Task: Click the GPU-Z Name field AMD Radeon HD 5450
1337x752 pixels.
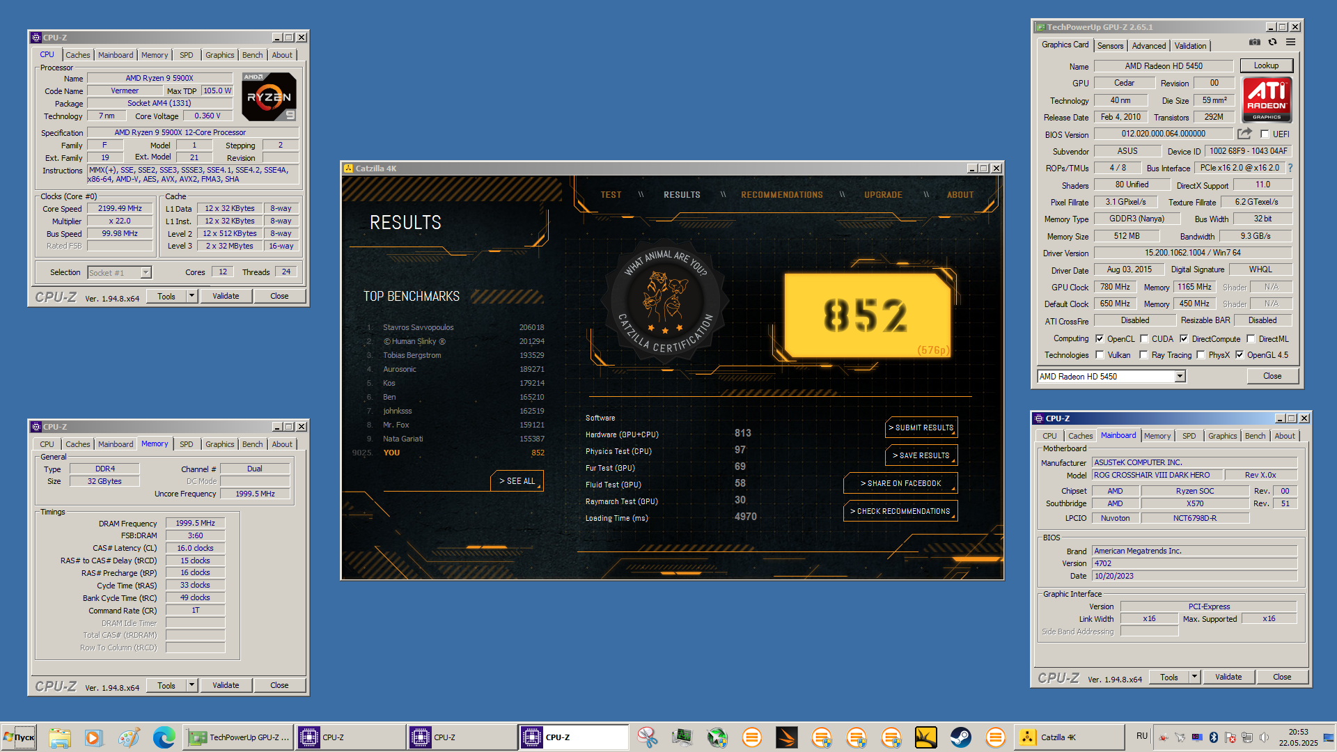Action: (1164, 66)
